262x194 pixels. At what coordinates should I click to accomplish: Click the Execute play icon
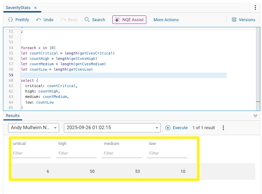pyautogui.click(x=168, y=128)
